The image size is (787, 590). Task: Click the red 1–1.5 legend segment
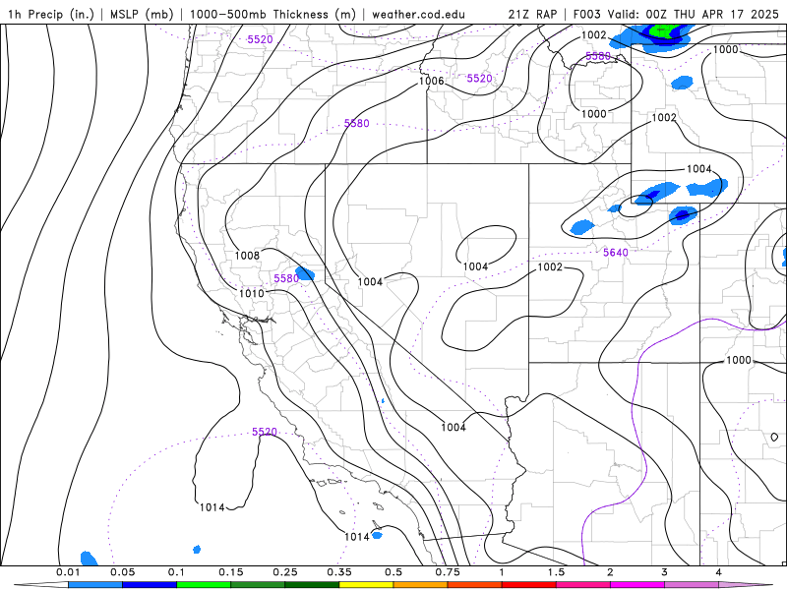[529, 584]
